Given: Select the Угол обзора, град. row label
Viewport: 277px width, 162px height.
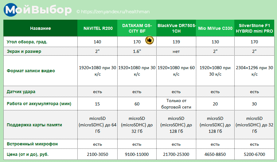Looking at the screenshot, I should coord(27,42).
